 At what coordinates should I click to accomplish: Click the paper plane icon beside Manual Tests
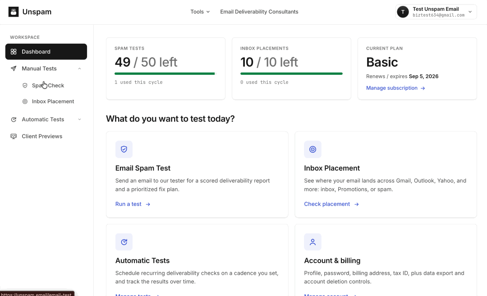14,68
